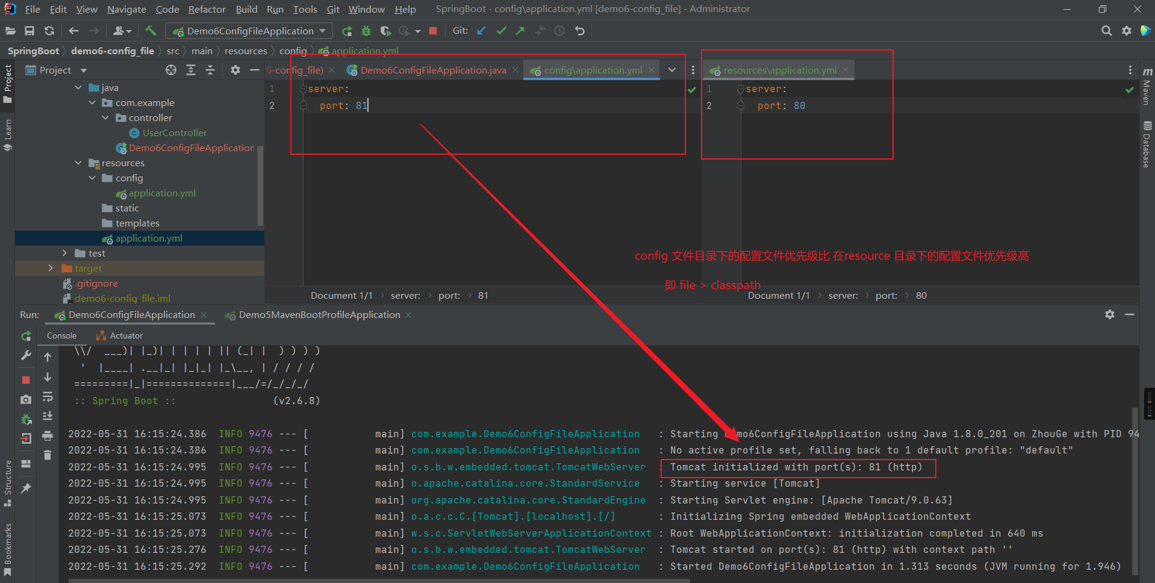Screen dimensions: 1155x583
Task: Print console output using the printer icon
Action: click(x=48, y=435)
